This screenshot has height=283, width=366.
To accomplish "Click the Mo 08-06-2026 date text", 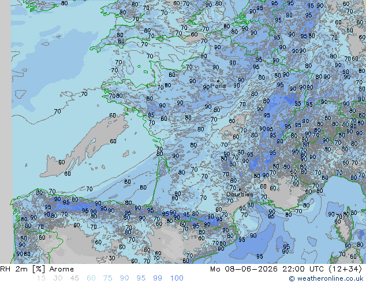I will [x=244, y=269].
